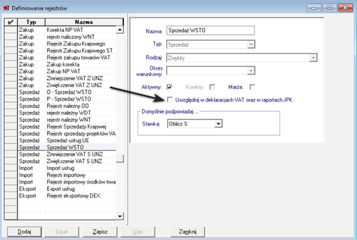Click the application icon in title bar
357x240 pixels.
click(6, 6)
